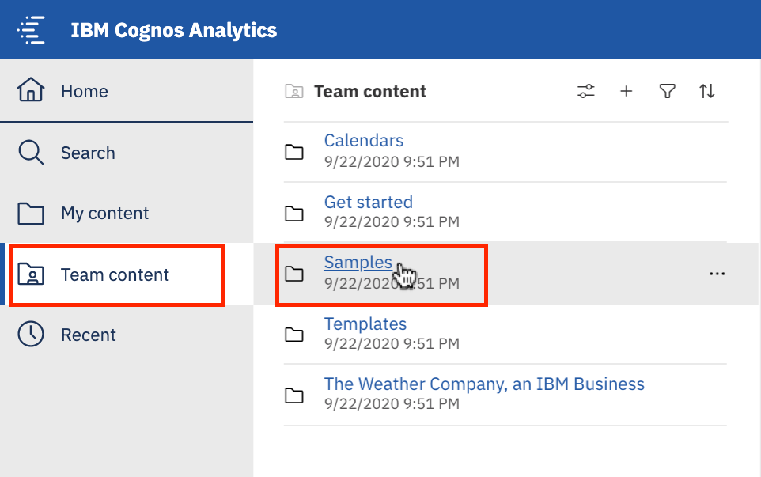
Task: Click the folder icon beside The Weather Company
Action: click(x=294, y=396)
